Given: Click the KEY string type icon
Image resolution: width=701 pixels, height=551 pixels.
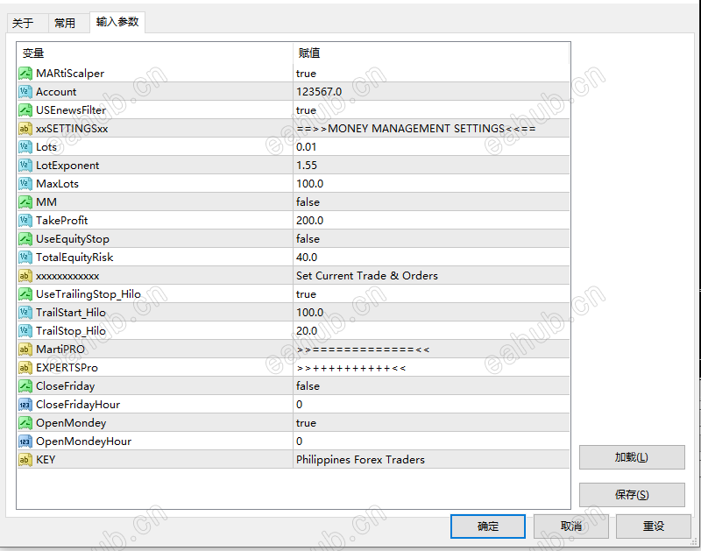Looking at the screenshot, I should pyautogui.click(x=25, y=460).
